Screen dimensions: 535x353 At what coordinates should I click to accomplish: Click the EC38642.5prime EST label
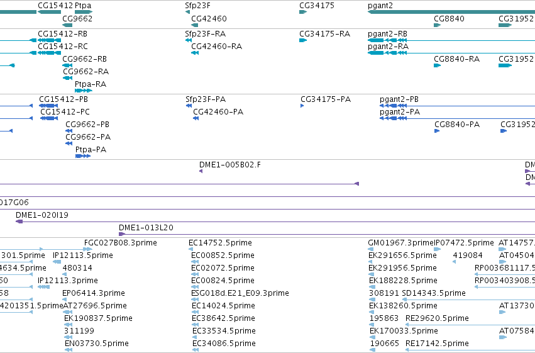[223, 318]
